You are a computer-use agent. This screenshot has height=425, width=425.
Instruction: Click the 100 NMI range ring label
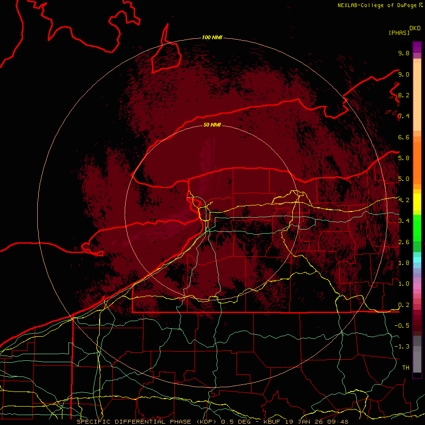[212, 37]
